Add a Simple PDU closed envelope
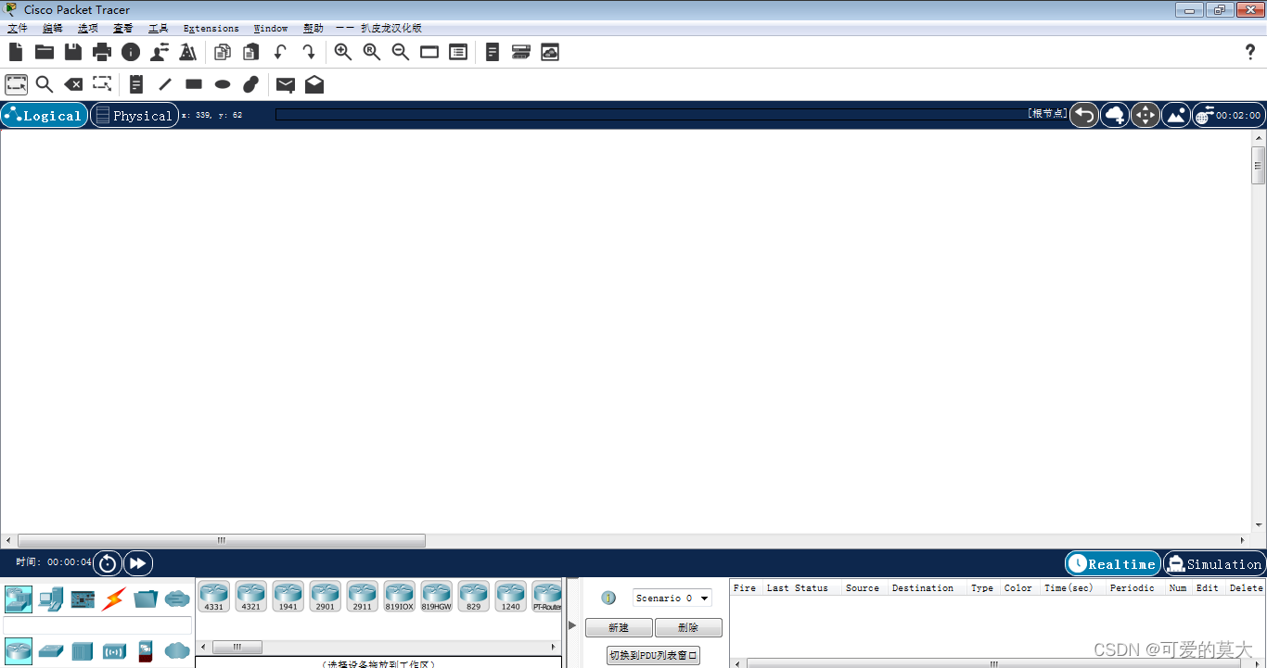The image size is (1267, 668). pyautogui.click(x=286, y=85)
